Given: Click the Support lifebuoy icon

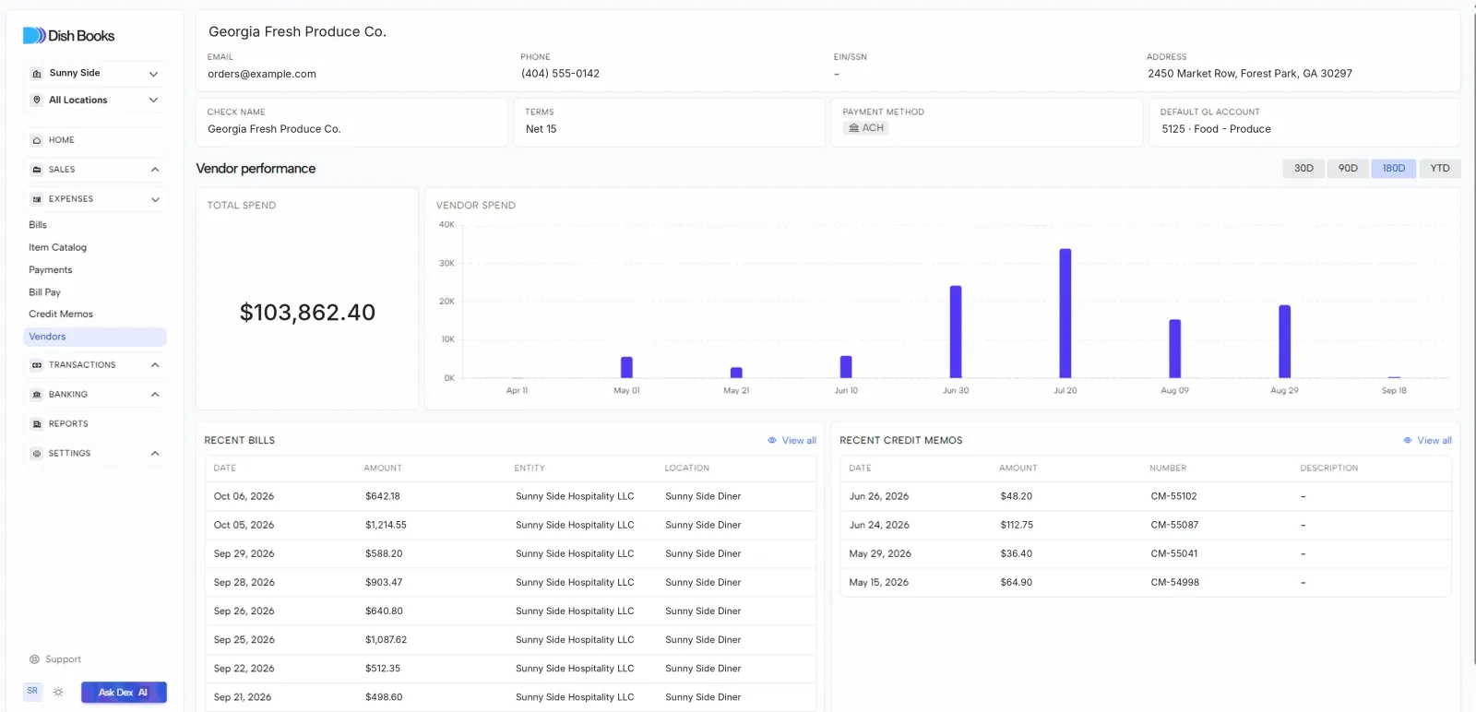Looking at the screenshot, I should [x=34, y=659].
